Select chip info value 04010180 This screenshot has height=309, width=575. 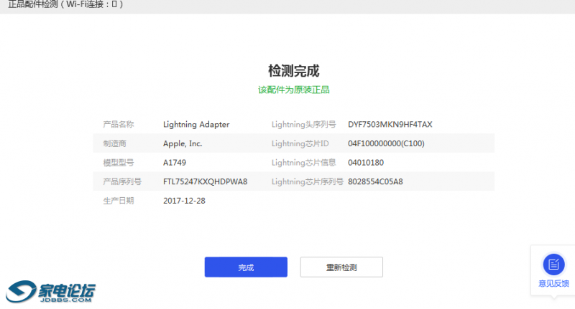click(x=366, y=162)
